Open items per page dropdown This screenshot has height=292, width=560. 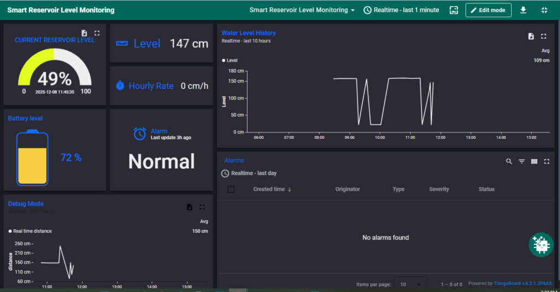410,284
